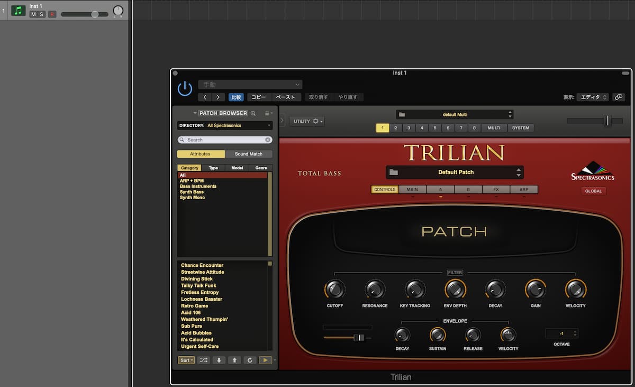Click the default Multi up/down stepper arrows

click(x=510, y=114)
